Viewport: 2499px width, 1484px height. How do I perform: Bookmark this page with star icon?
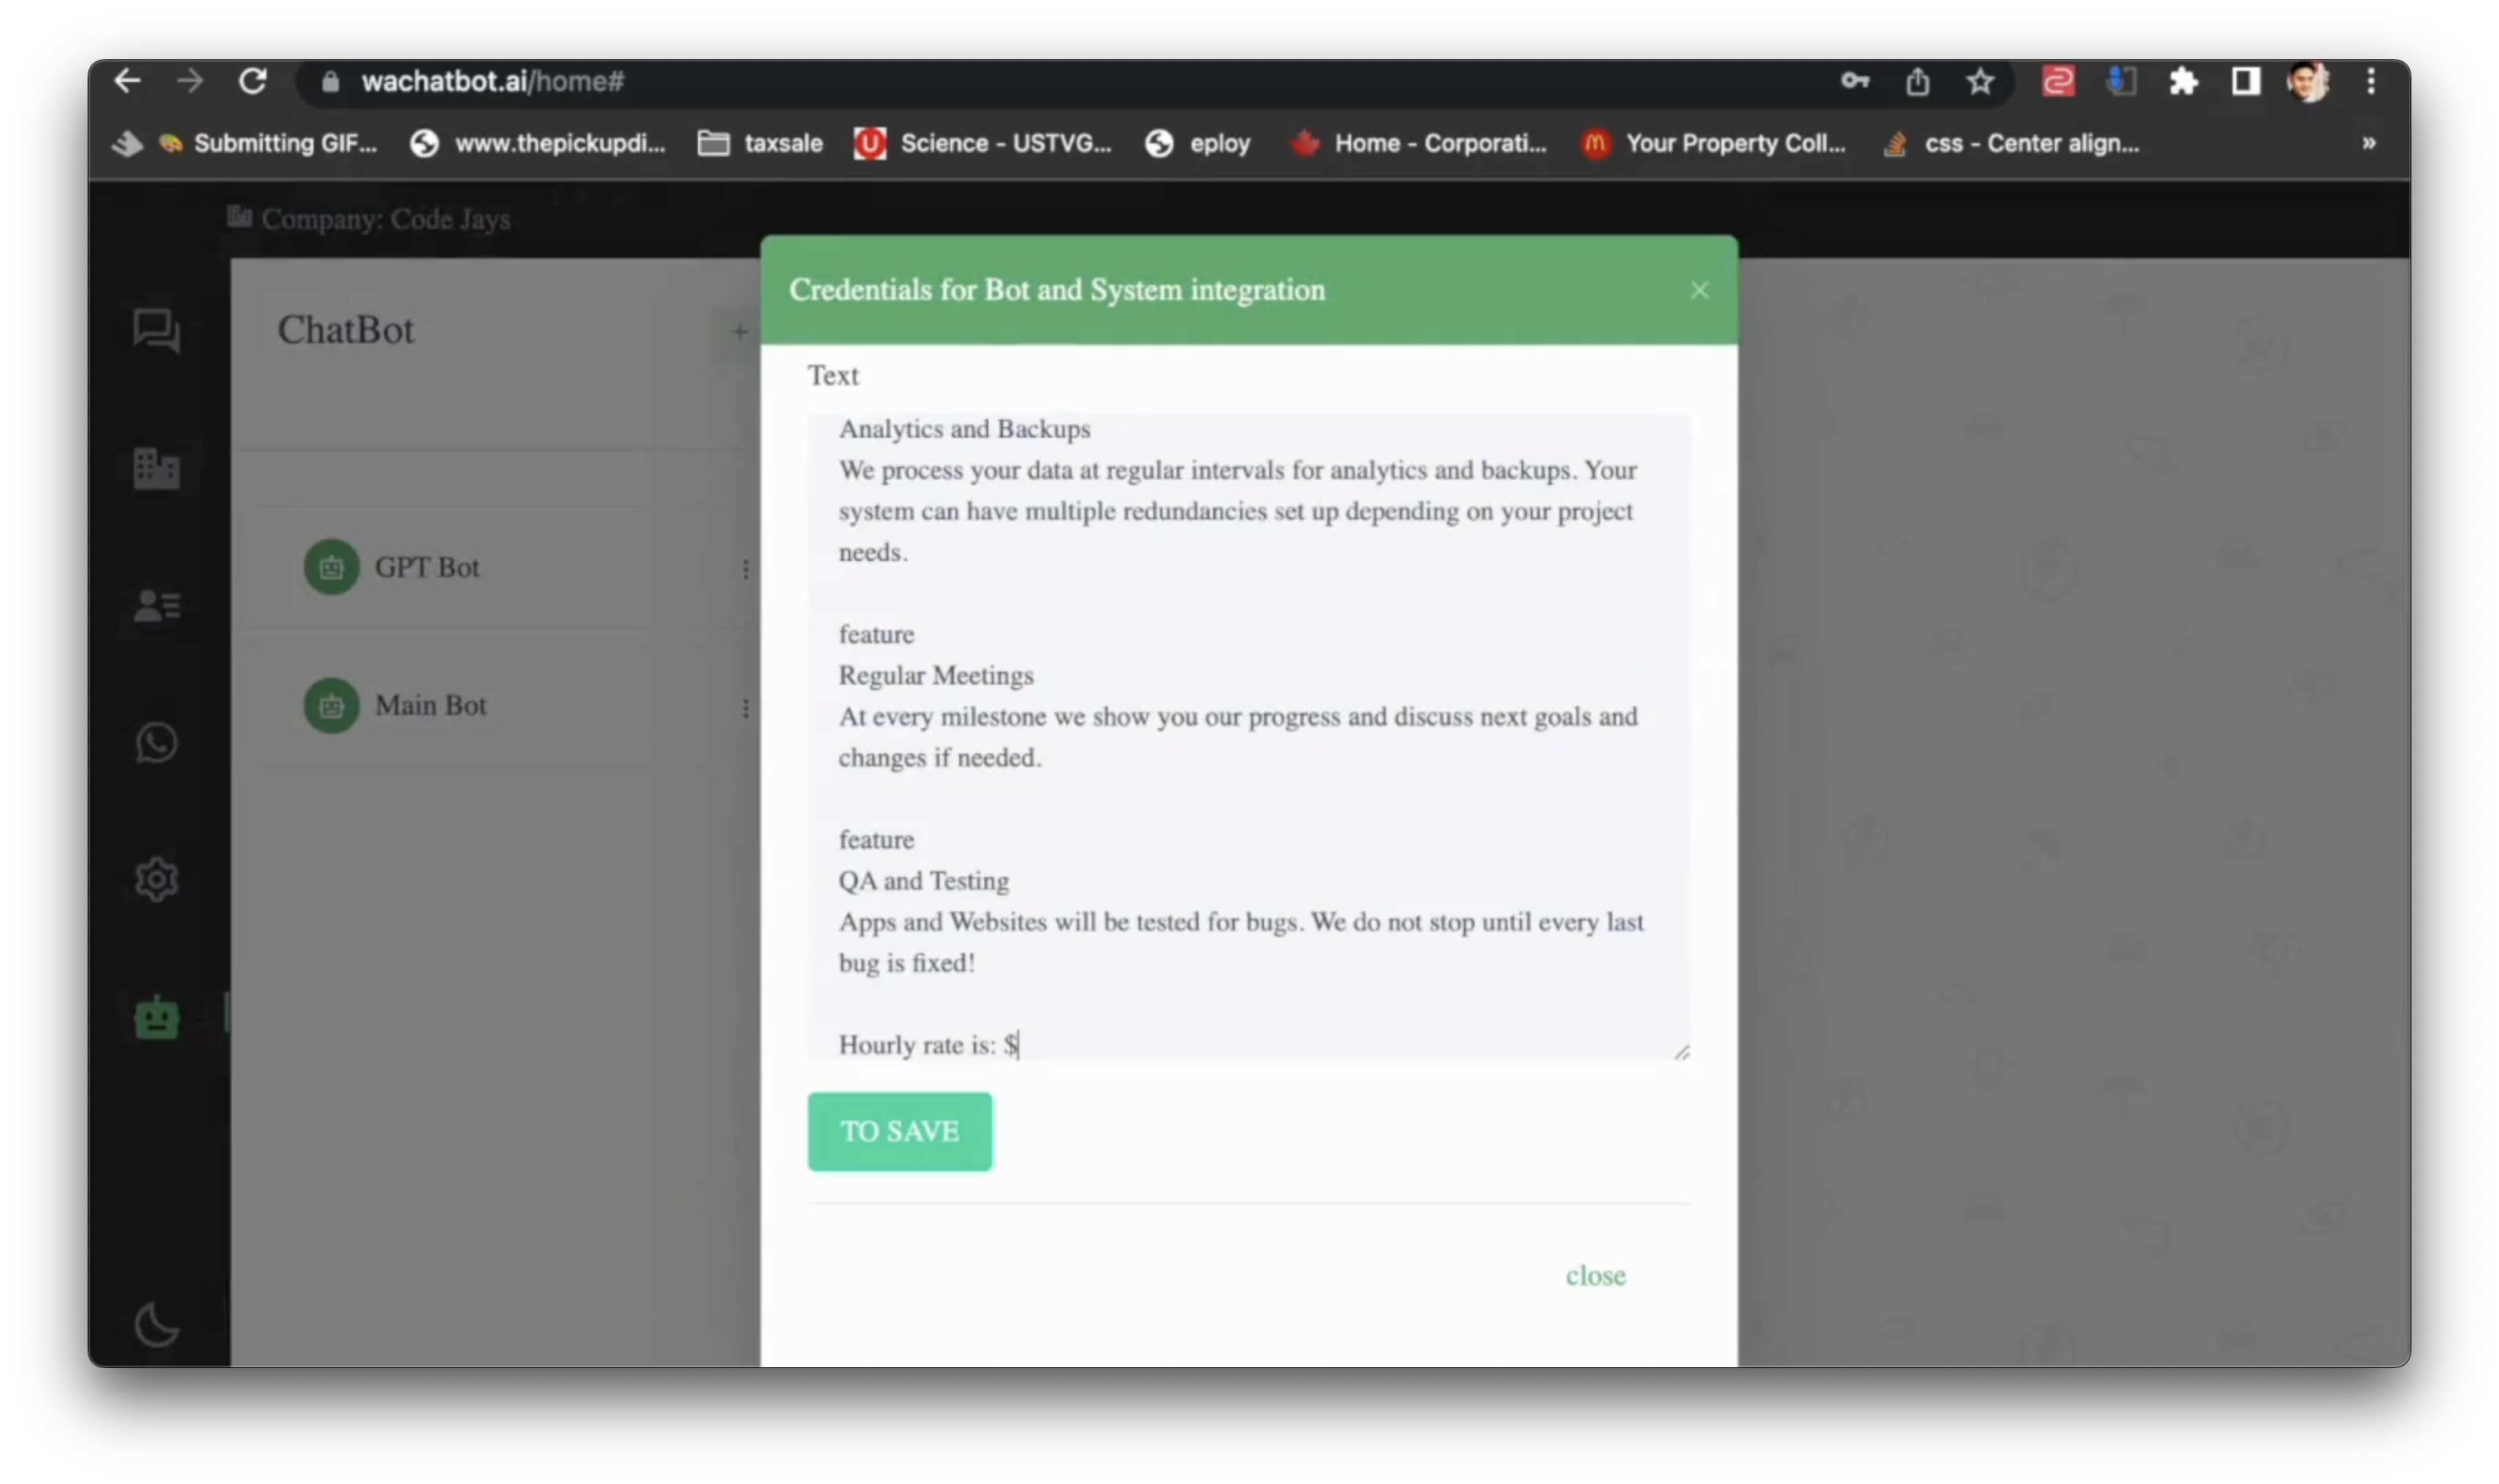[1980, 82]
